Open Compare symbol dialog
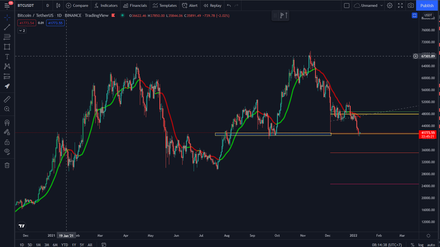Image resolution: width=440 pixels, height=247 pixels. click(77, 6)
